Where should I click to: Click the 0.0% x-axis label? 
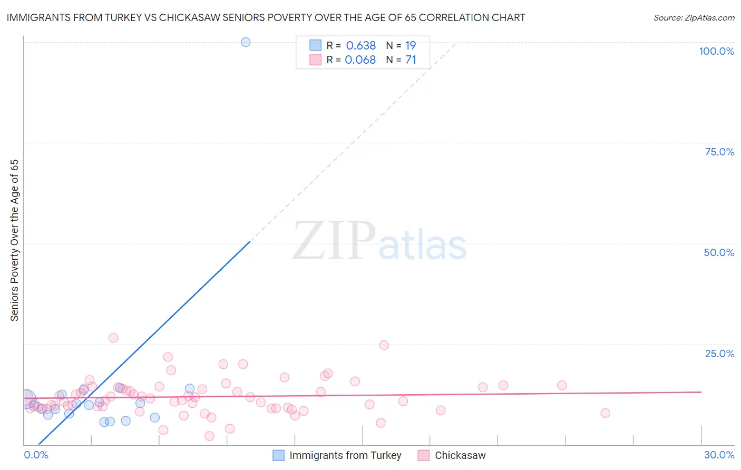36,455
